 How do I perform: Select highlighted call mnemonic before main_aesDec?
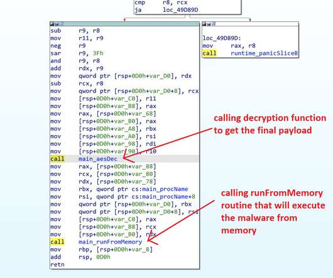[x=57, y=159]
